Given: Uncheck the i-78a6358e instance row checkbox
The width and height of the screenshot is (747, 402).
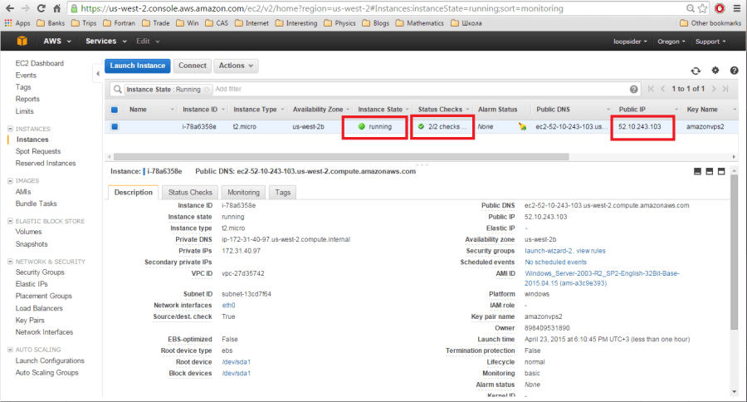Looking at the screenshot, I should coord(115,127).
